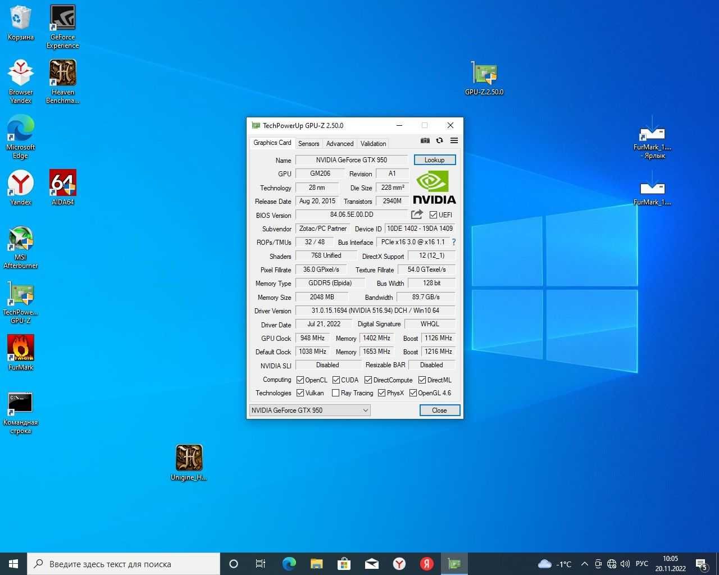Image resolution: width=719 pixels, height=575 pixels.
Task: Click the volume icon in system tray
Action: coord(625,564)
